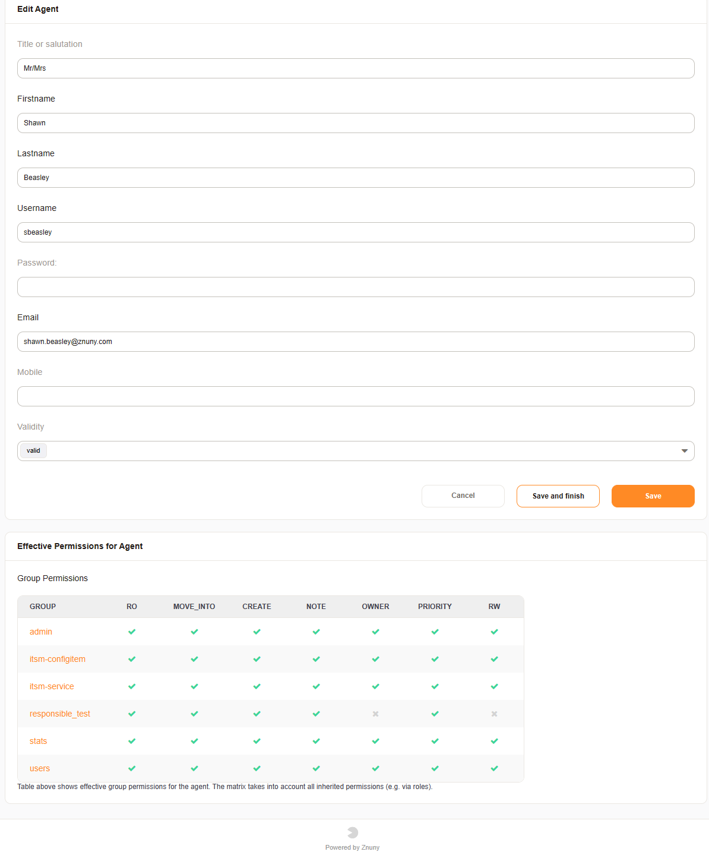Click the Email input field
The image size is (709, 858).
[x=355, y=342]
